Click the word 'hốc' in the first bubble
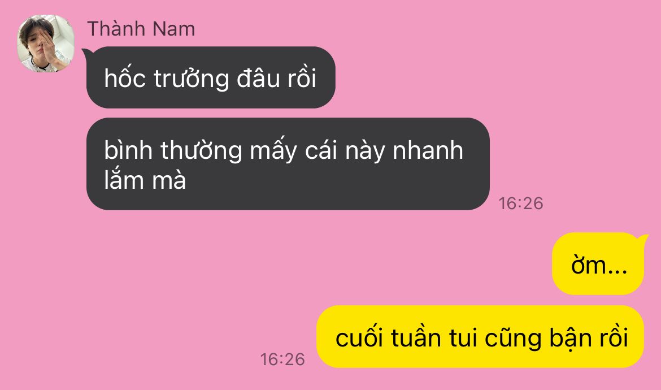This screenshot has width=661, height=390. 125,78
